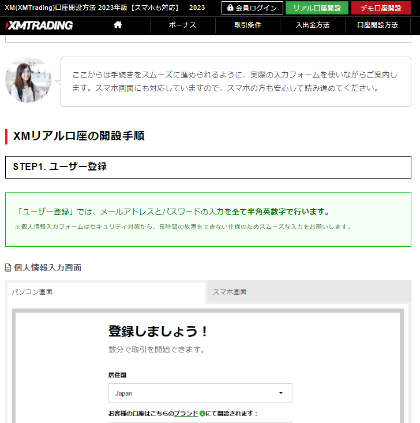Expand the 居住国 Japan dropdown
The height and width of the screenshot is (423, 420).
(200, 393)
